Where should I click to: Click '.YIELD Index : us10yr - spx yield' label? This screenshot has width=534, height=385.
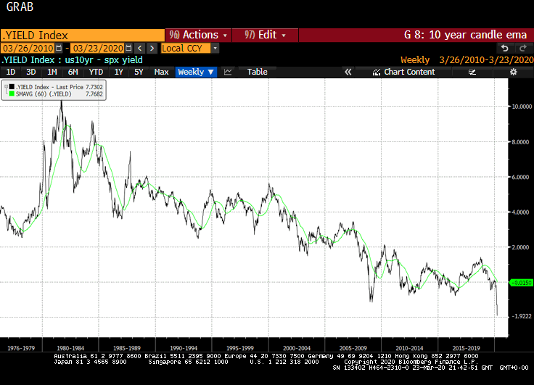click(x=72, y=60)
